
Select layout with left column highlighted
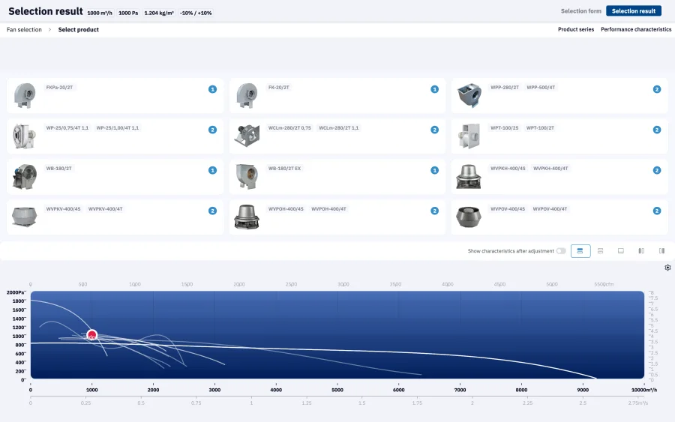point(641,251)
